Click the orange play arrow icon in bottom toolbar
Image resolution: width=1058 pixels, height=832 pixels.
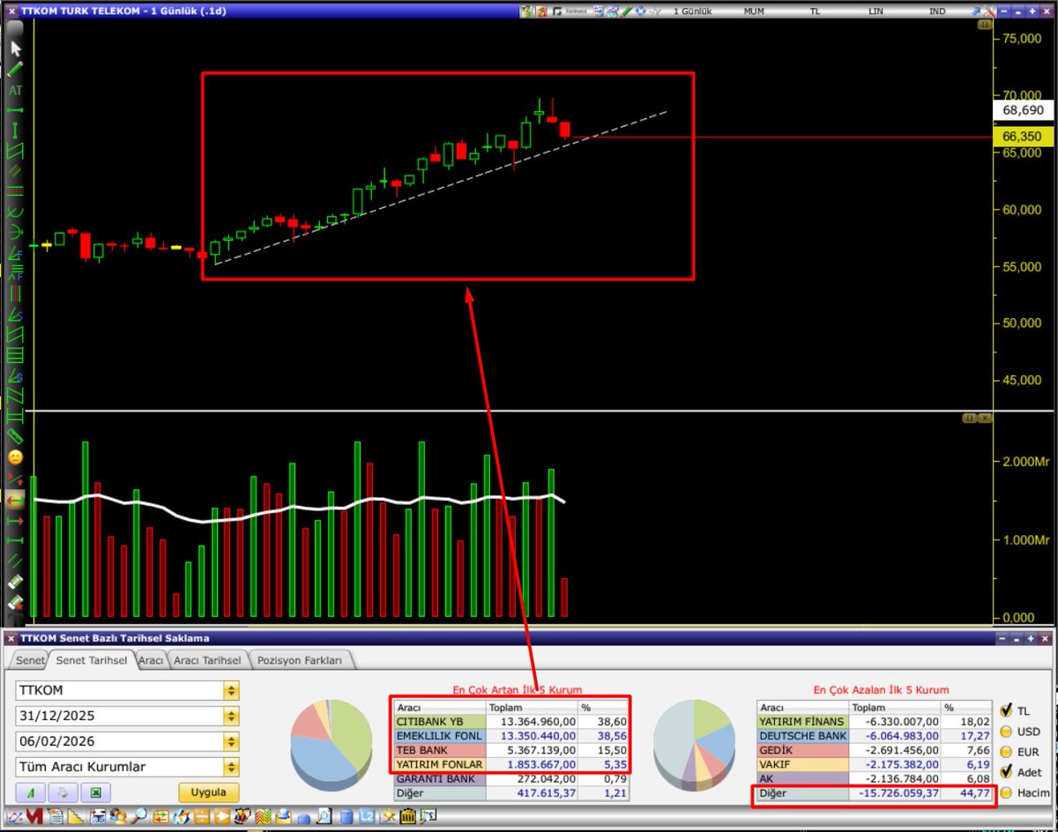coord(222,816)
